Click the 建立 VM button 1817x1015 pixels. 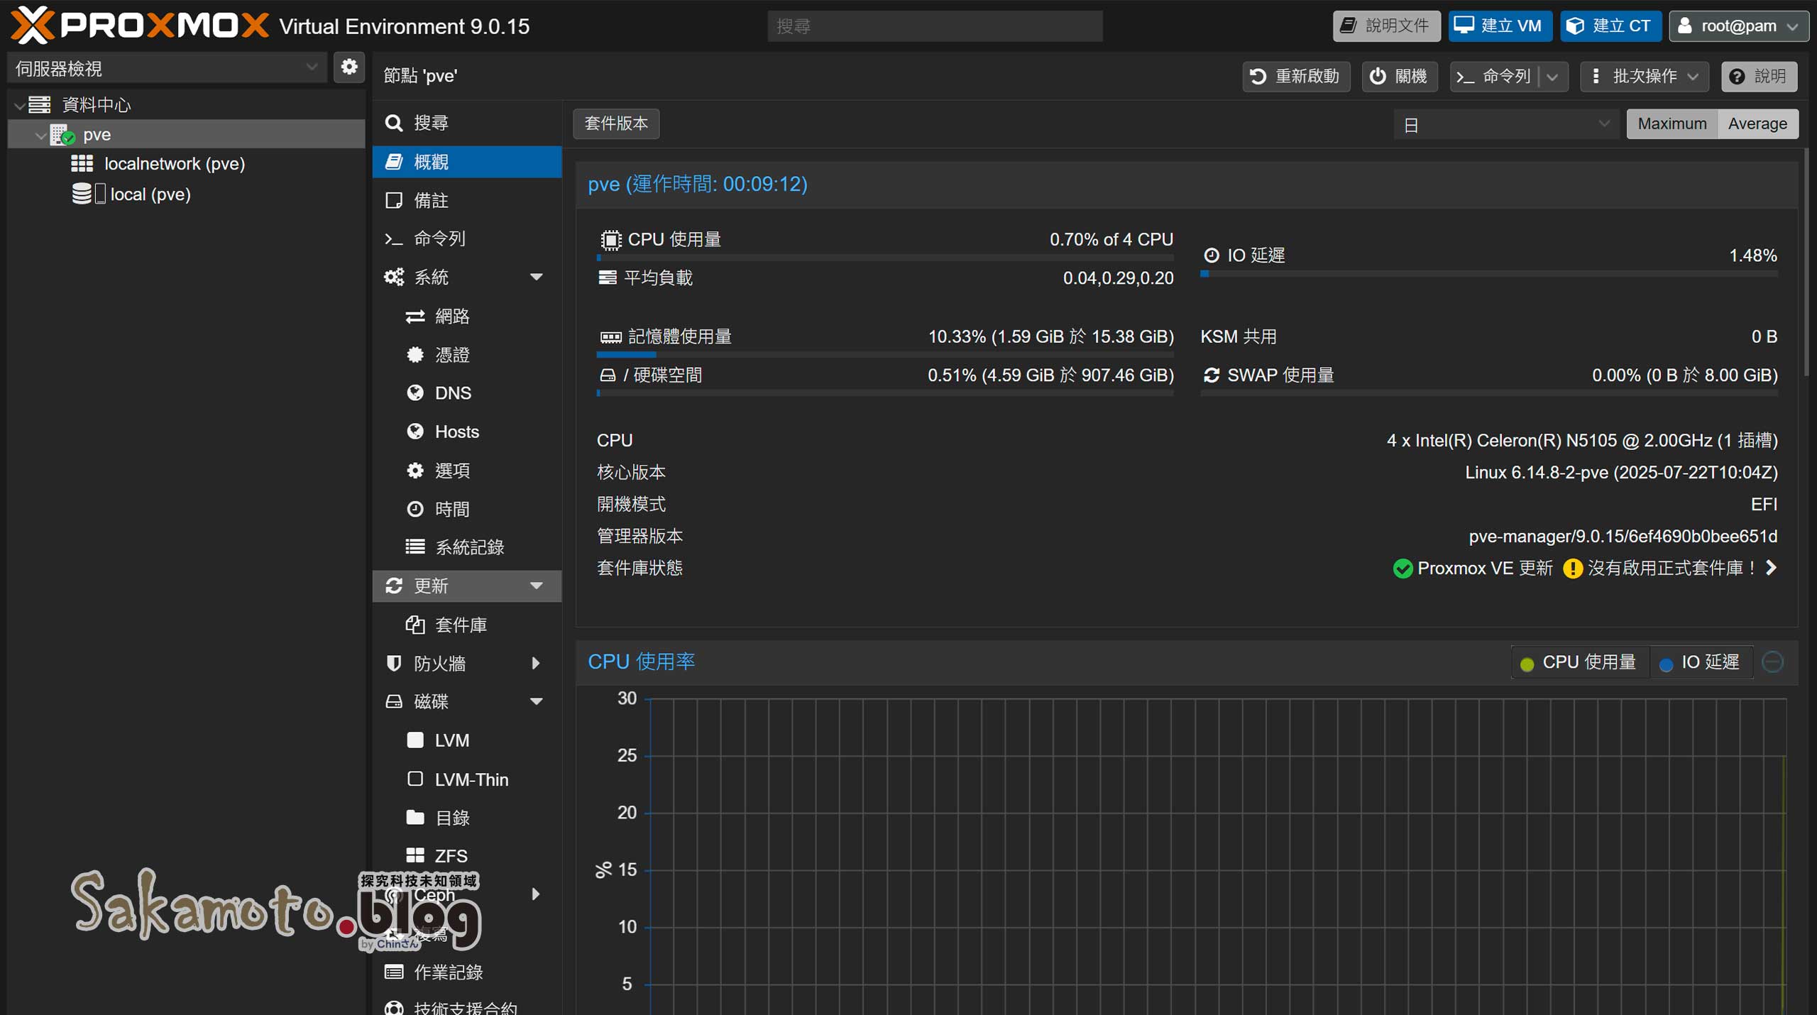click(1499, 26)
